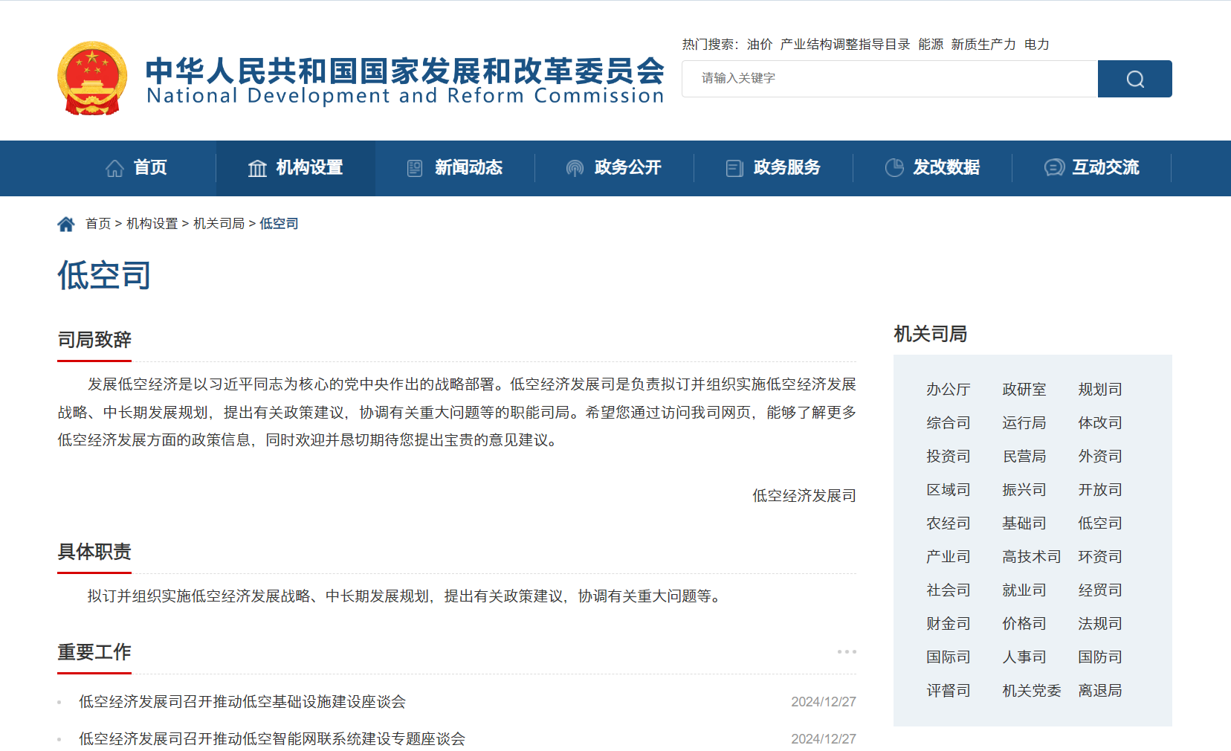Viewport: 1231px width, 751px height.
Task: Open the 新闻动态 navigation tab
Action: coord(455,168)
